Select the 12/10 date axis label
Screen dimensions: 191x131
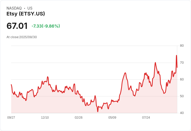tap(45, 118)
